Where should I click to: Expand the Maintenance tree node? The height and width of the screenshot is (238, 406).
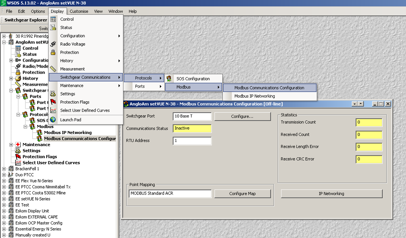pos(11,145)
